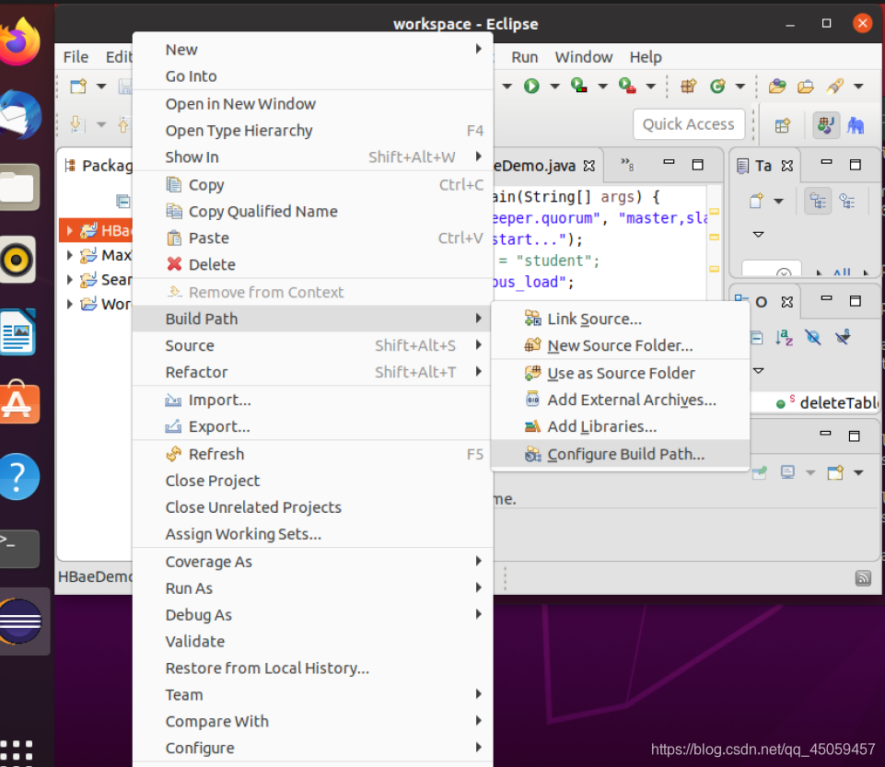Show hidden editor tabs list

(627, 164)
